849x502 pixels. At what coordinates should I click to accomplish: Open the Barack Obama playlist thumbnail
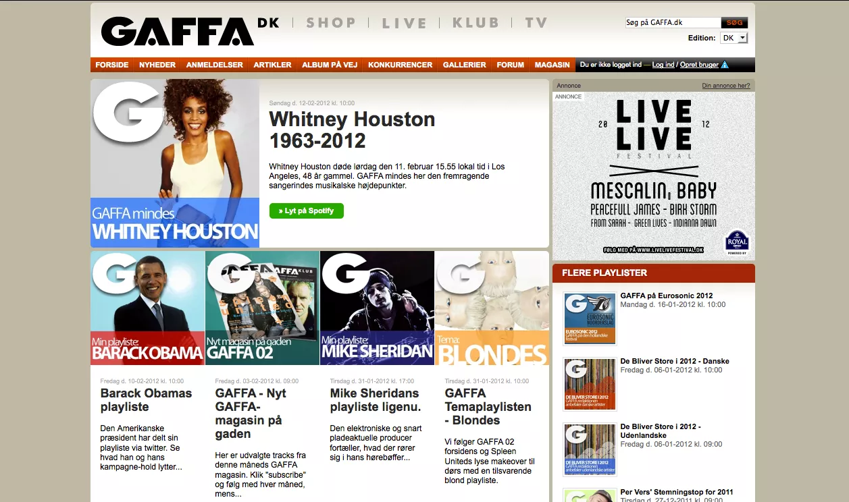(x=148, y=308)
